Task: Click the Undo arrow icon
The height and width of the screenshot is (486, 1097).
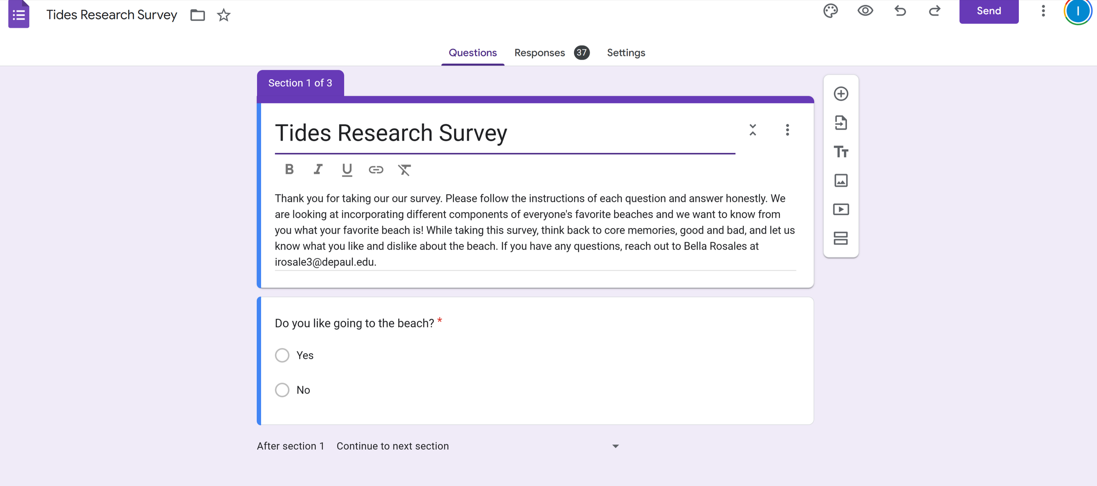Action: pos(900,11)
